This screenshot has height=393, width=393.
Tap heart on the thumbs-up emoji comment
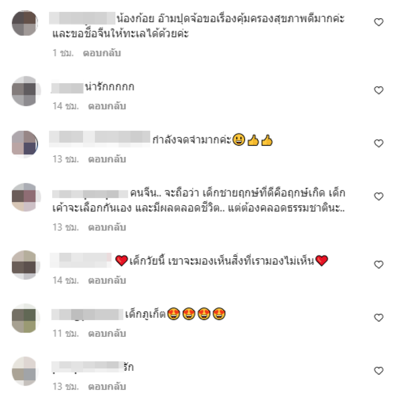[378, 143]
